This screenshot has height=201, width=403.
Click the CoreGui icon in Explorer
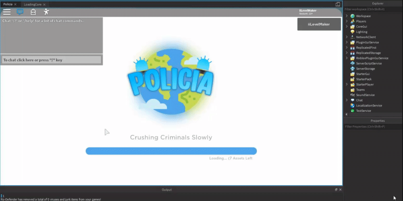[x=352, y=27]
